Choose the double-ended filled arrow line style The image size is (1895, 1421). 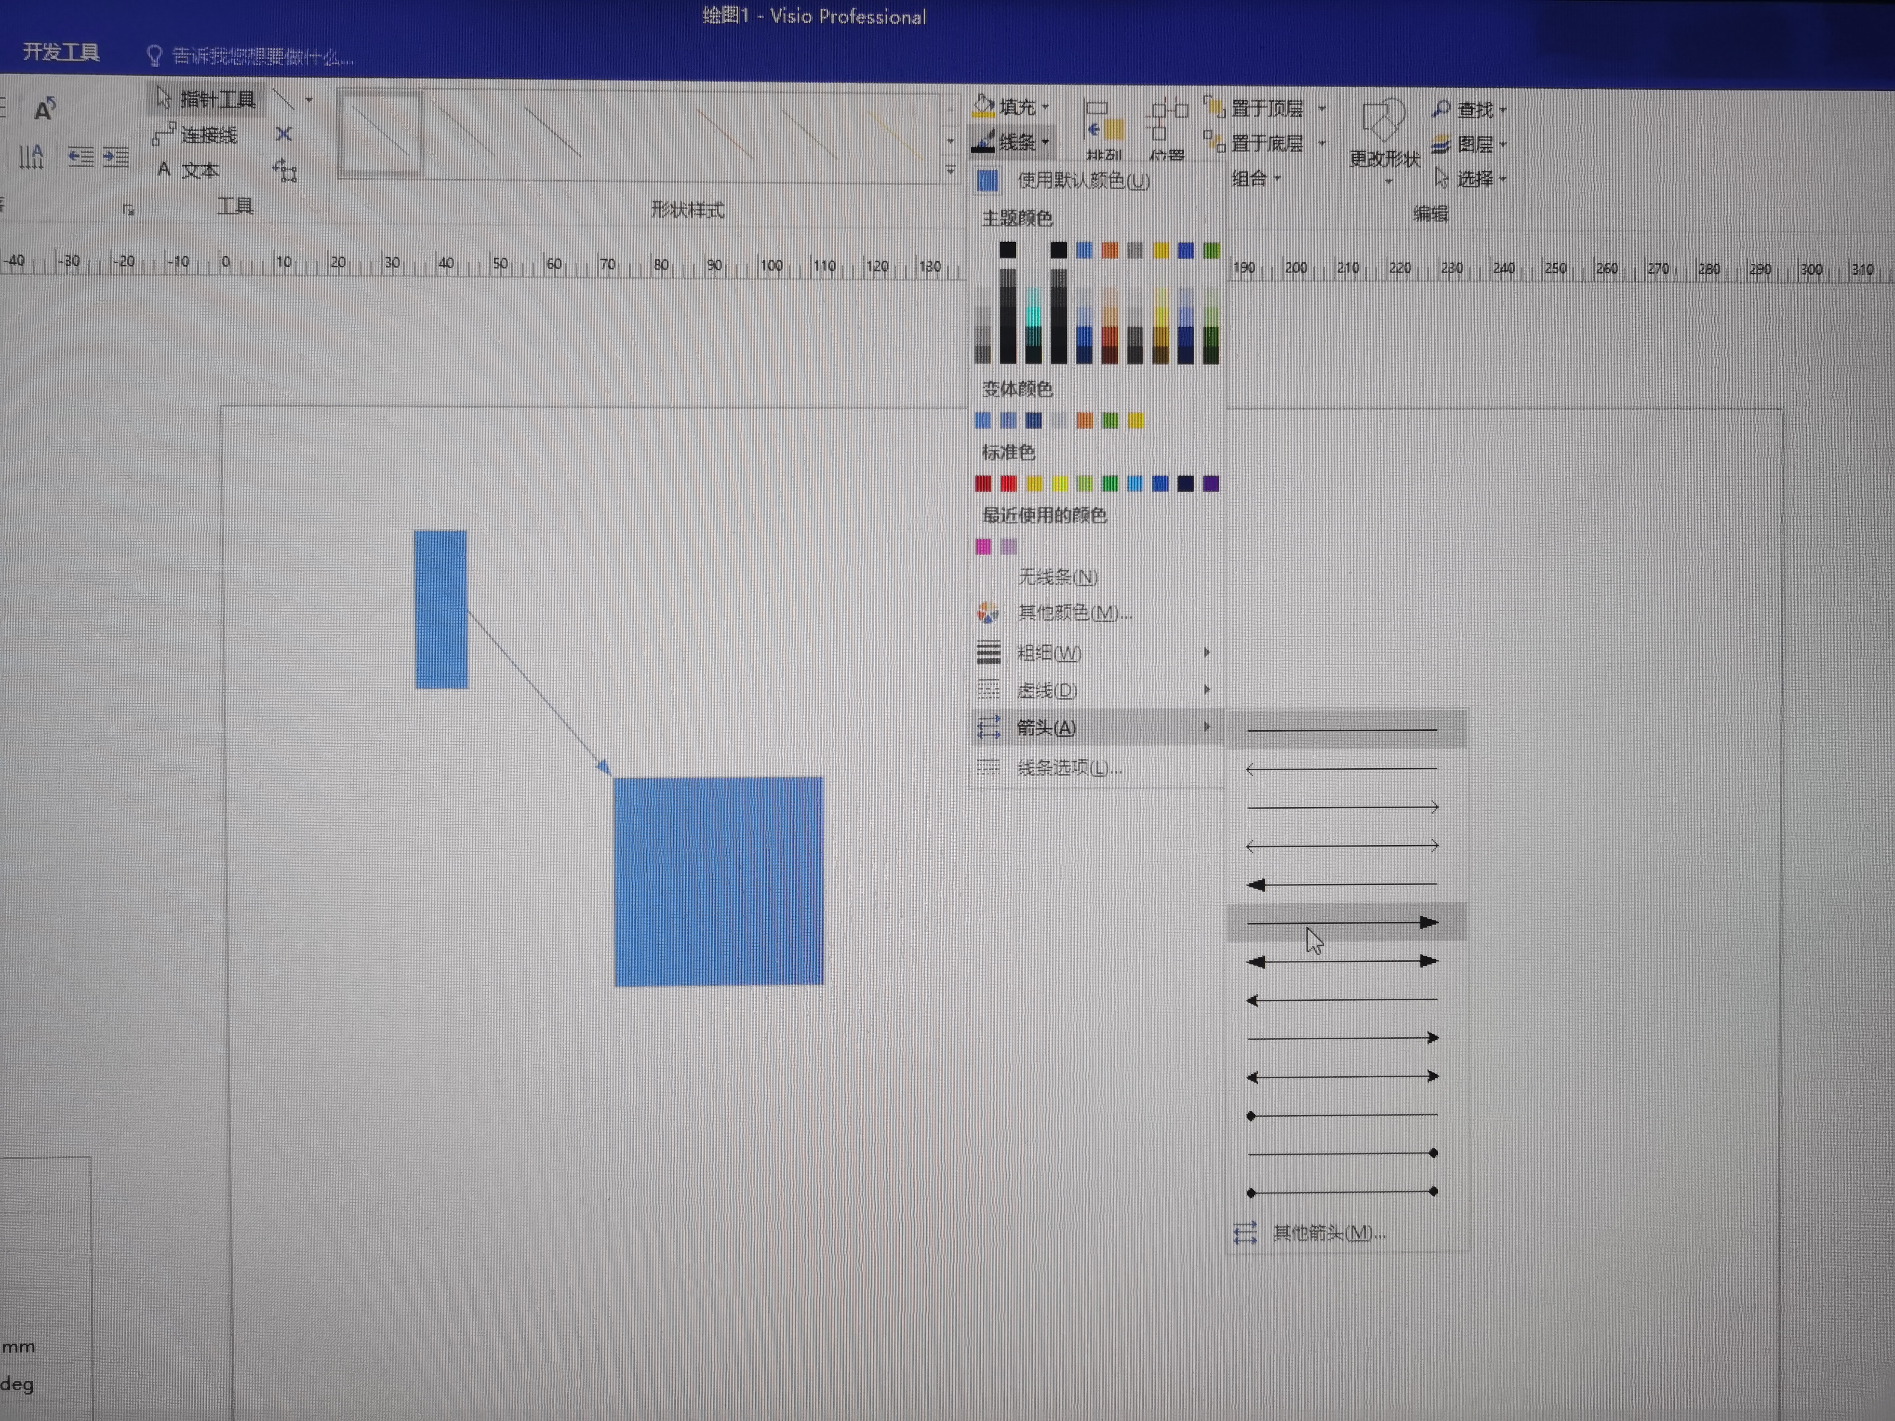point(1342,961)
